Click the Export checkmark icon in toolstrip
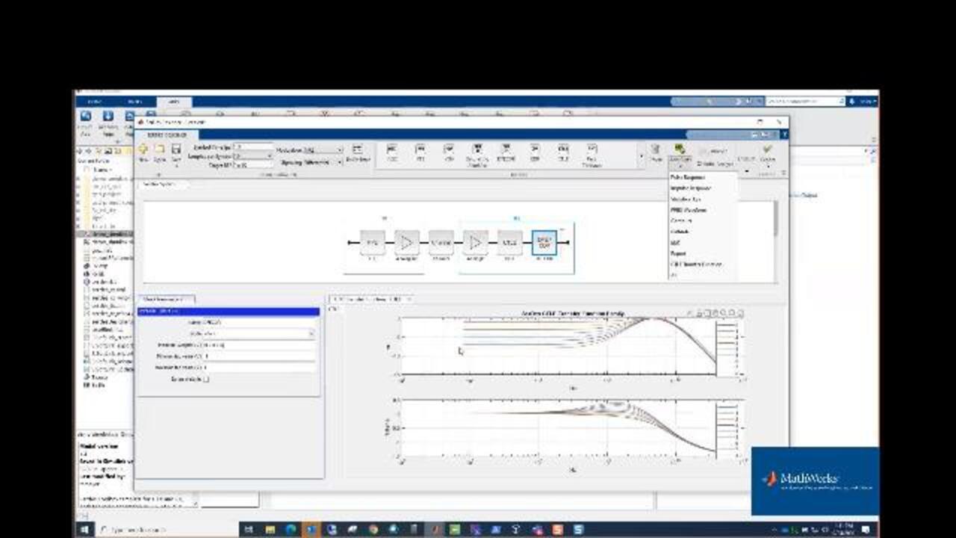This screenshot has height=538, width=956. [767, 149]
